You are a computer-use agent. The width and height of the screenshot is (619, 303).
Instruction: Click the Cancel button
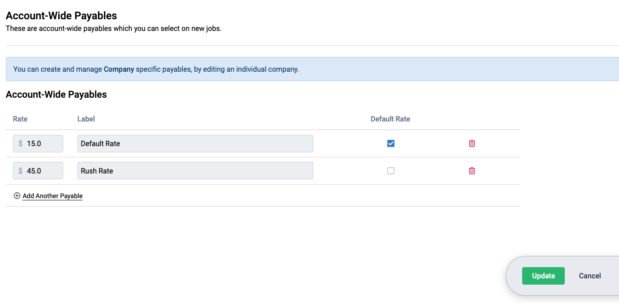point(589,276)
